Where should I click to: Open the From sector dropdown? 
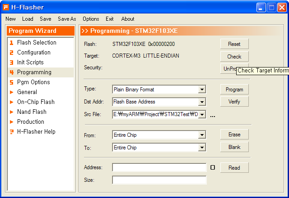(x=202, y=135)
